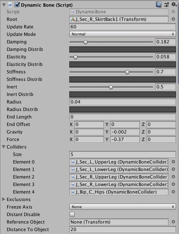
Task: Open the component preset selector icon
Action: coord(166,5)
